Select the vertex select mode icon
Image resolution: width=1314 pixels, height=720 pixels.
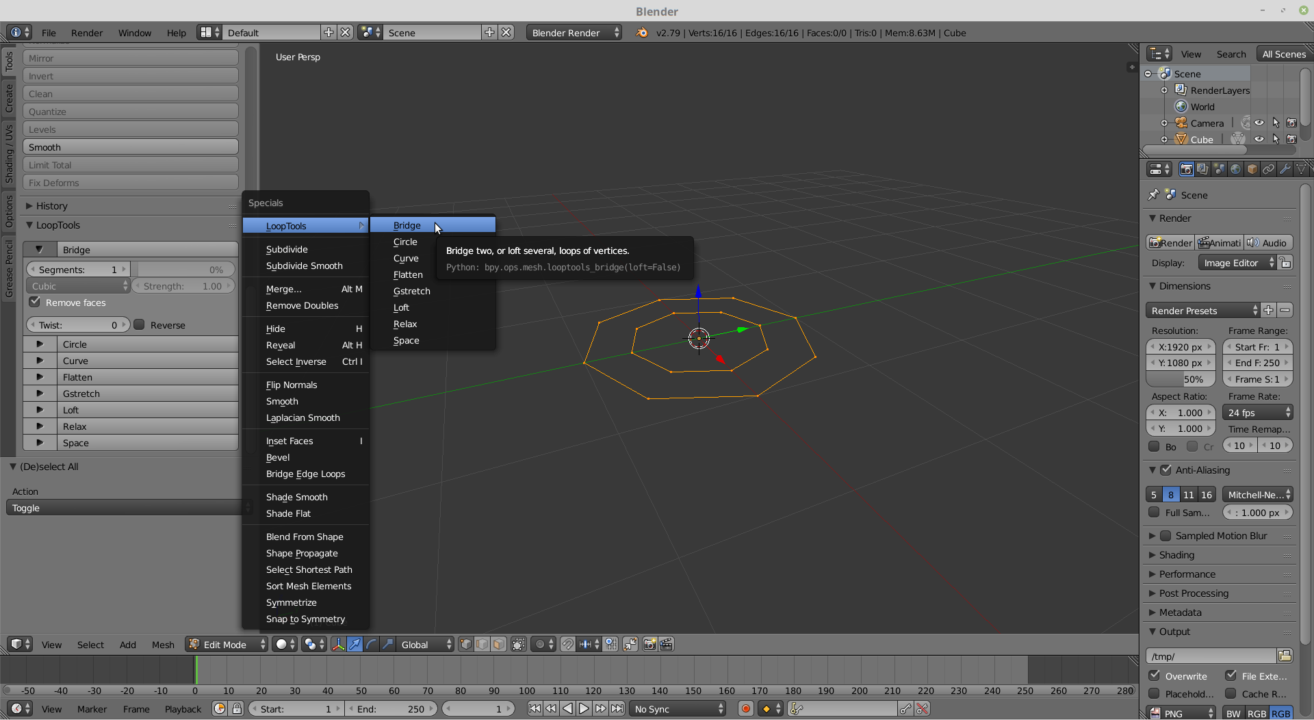tap(466, 644)
